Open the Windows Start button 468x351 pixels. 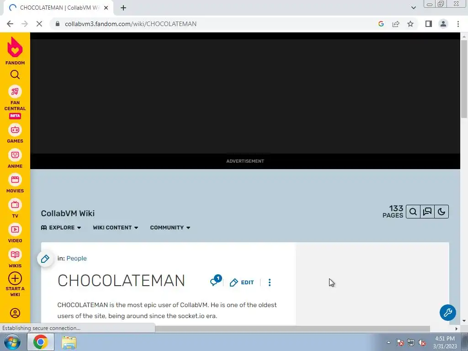[12, 342]
